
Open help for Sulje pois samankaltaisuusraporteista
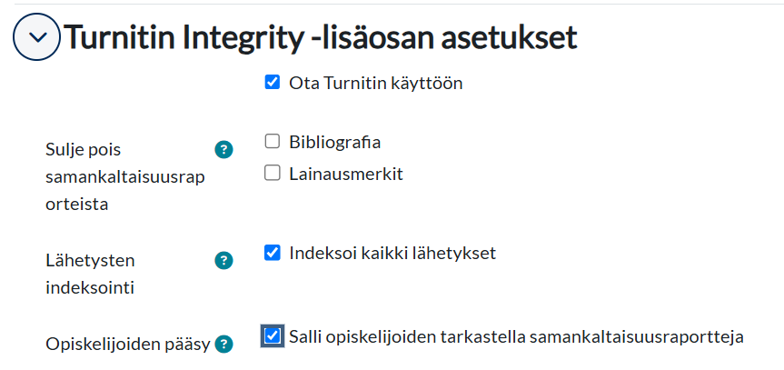(x=223, y=150)
